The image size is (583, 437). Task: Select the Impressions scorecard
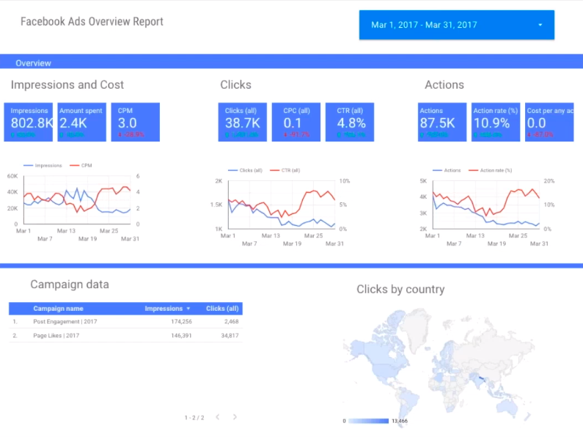29,122
